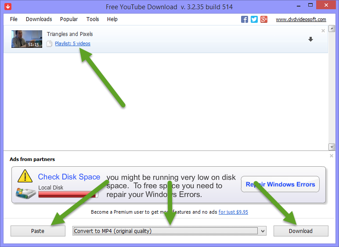The height and width of the screenshot is (247, 339).
Task: Minimize the Free YouTube Download window
Action: pyautogui.click(x=299, y=5)
